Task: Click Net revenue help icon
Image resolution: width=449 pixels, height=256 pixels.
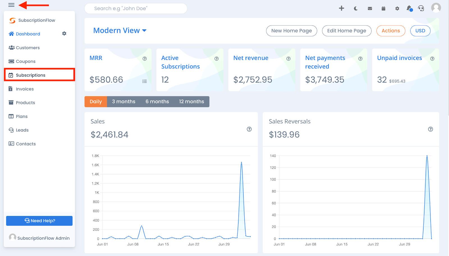Action: coord(288,59)
